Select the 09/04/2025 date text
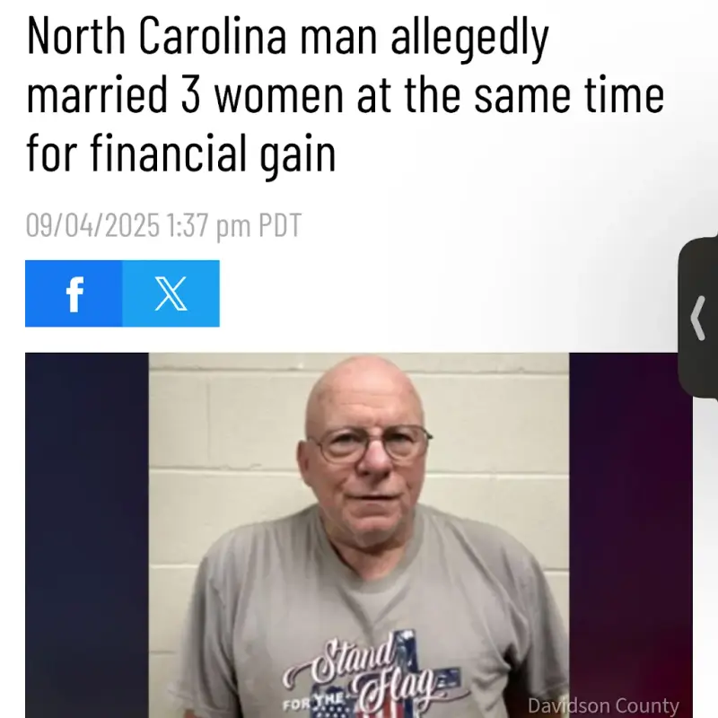The image size is (718, 718). coord(92,225)
